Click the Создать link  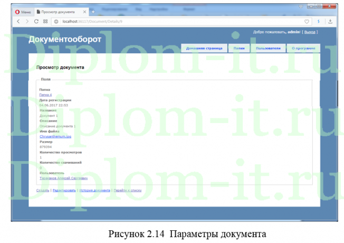[43, 190]
